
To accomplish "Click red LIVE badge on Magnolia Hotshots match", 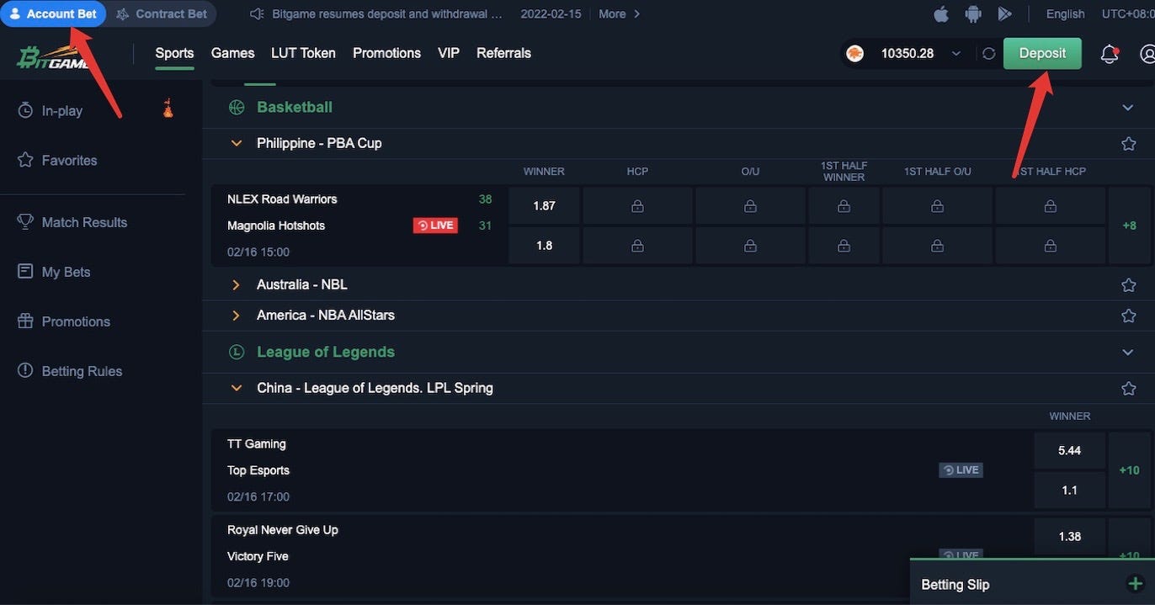I will coord(435,226).
